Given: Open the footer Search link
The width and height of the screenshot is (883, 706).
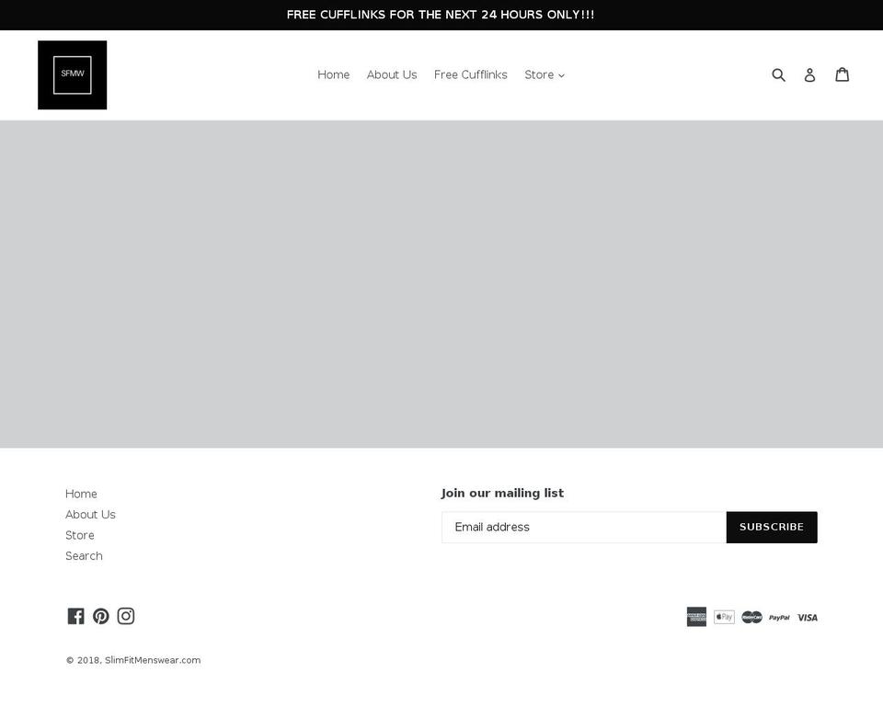Looking at the screenshot, I should [x=84, y=556].
